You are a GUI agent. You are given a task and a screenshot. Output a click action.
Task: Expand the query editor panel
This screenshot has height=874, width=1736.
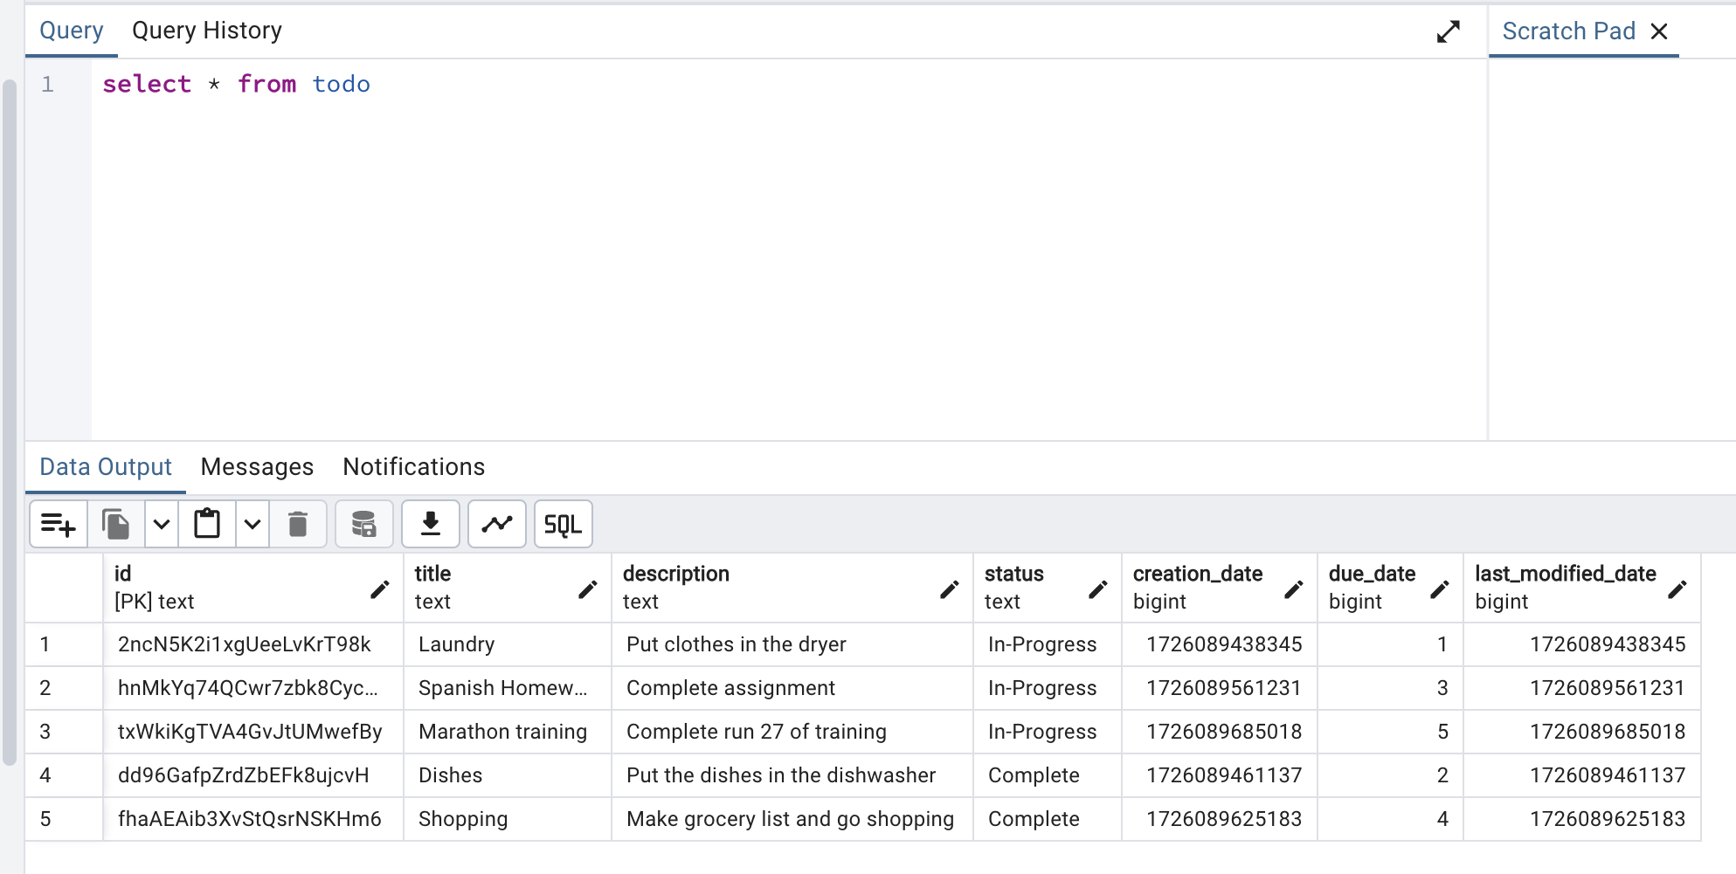point(1448,32)
